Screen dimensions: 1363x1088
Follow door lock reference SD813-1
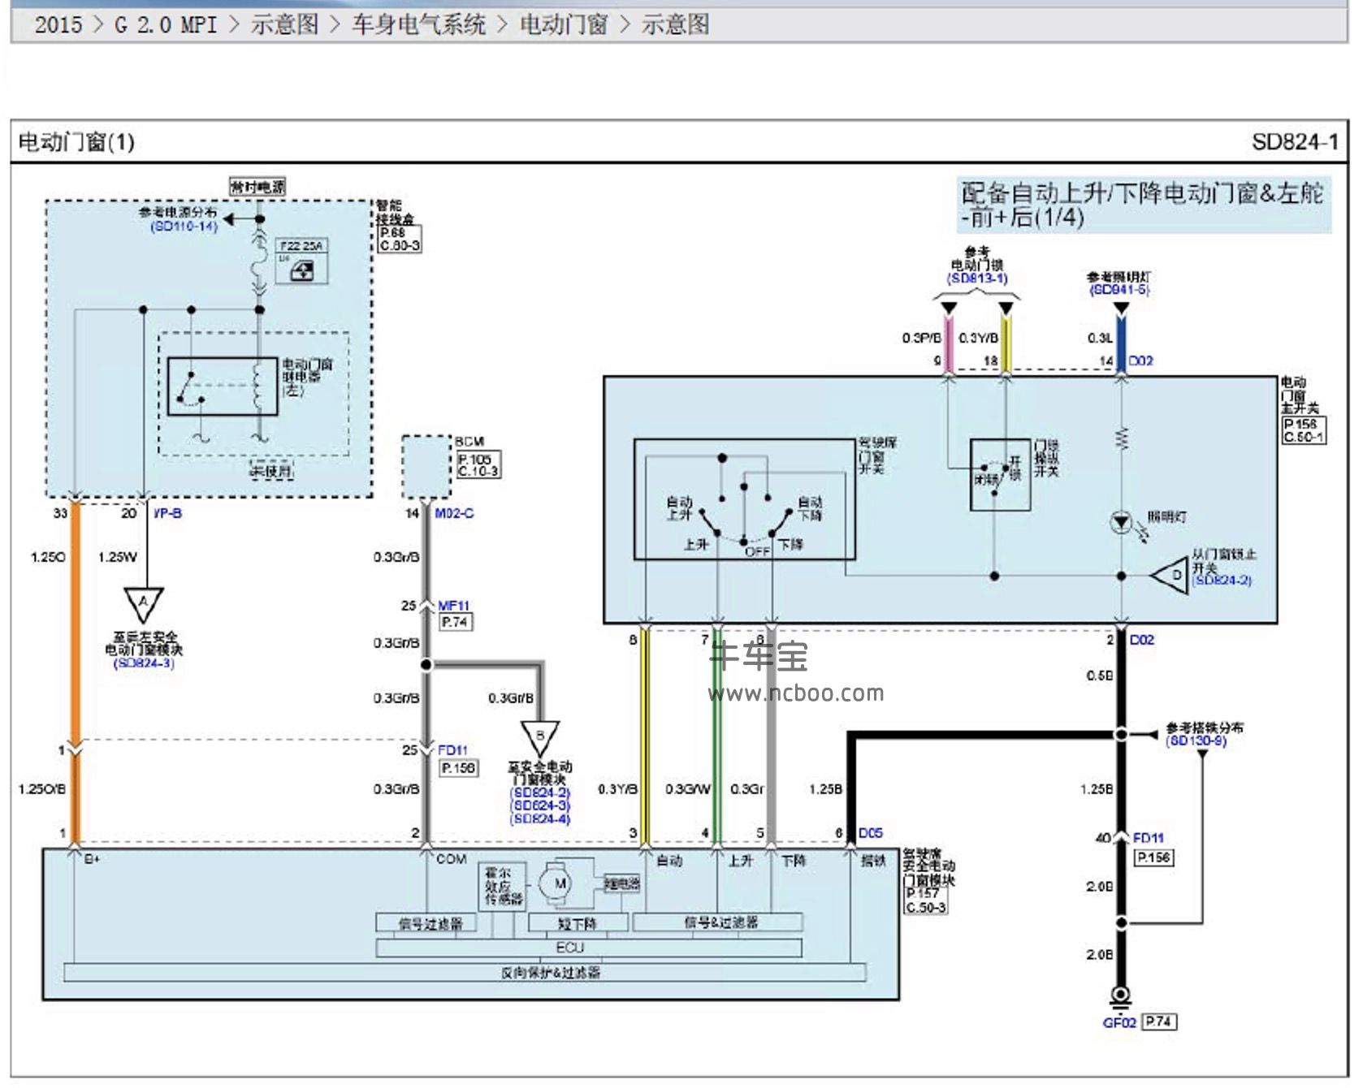click(977, 278)
